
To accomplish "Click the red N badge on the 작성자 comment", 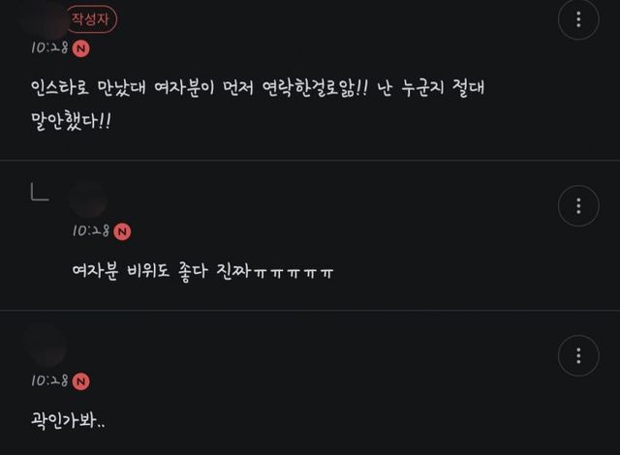I will coord(81,48).
